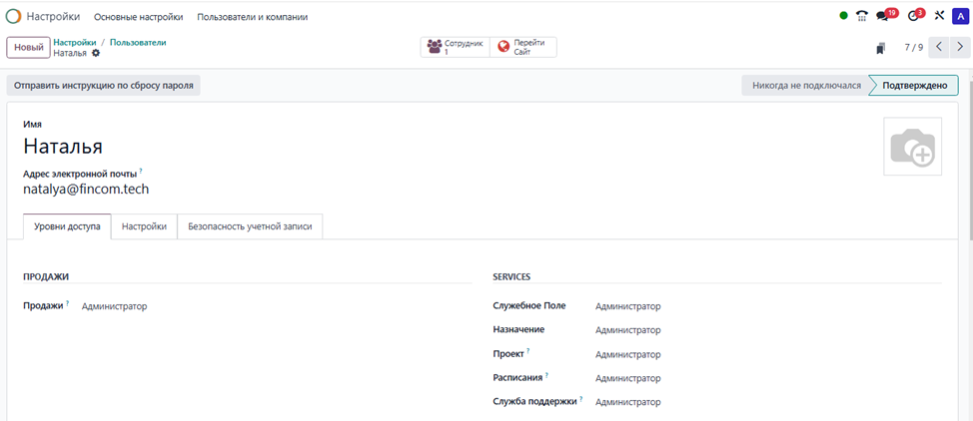
Task: Go to the previous user record
Action: 939,47
